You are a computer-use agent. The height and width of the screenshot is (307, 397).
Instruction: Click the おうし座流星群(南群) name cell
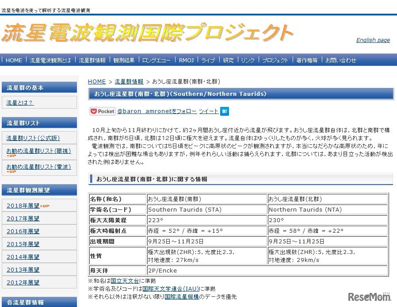point(207,199)
